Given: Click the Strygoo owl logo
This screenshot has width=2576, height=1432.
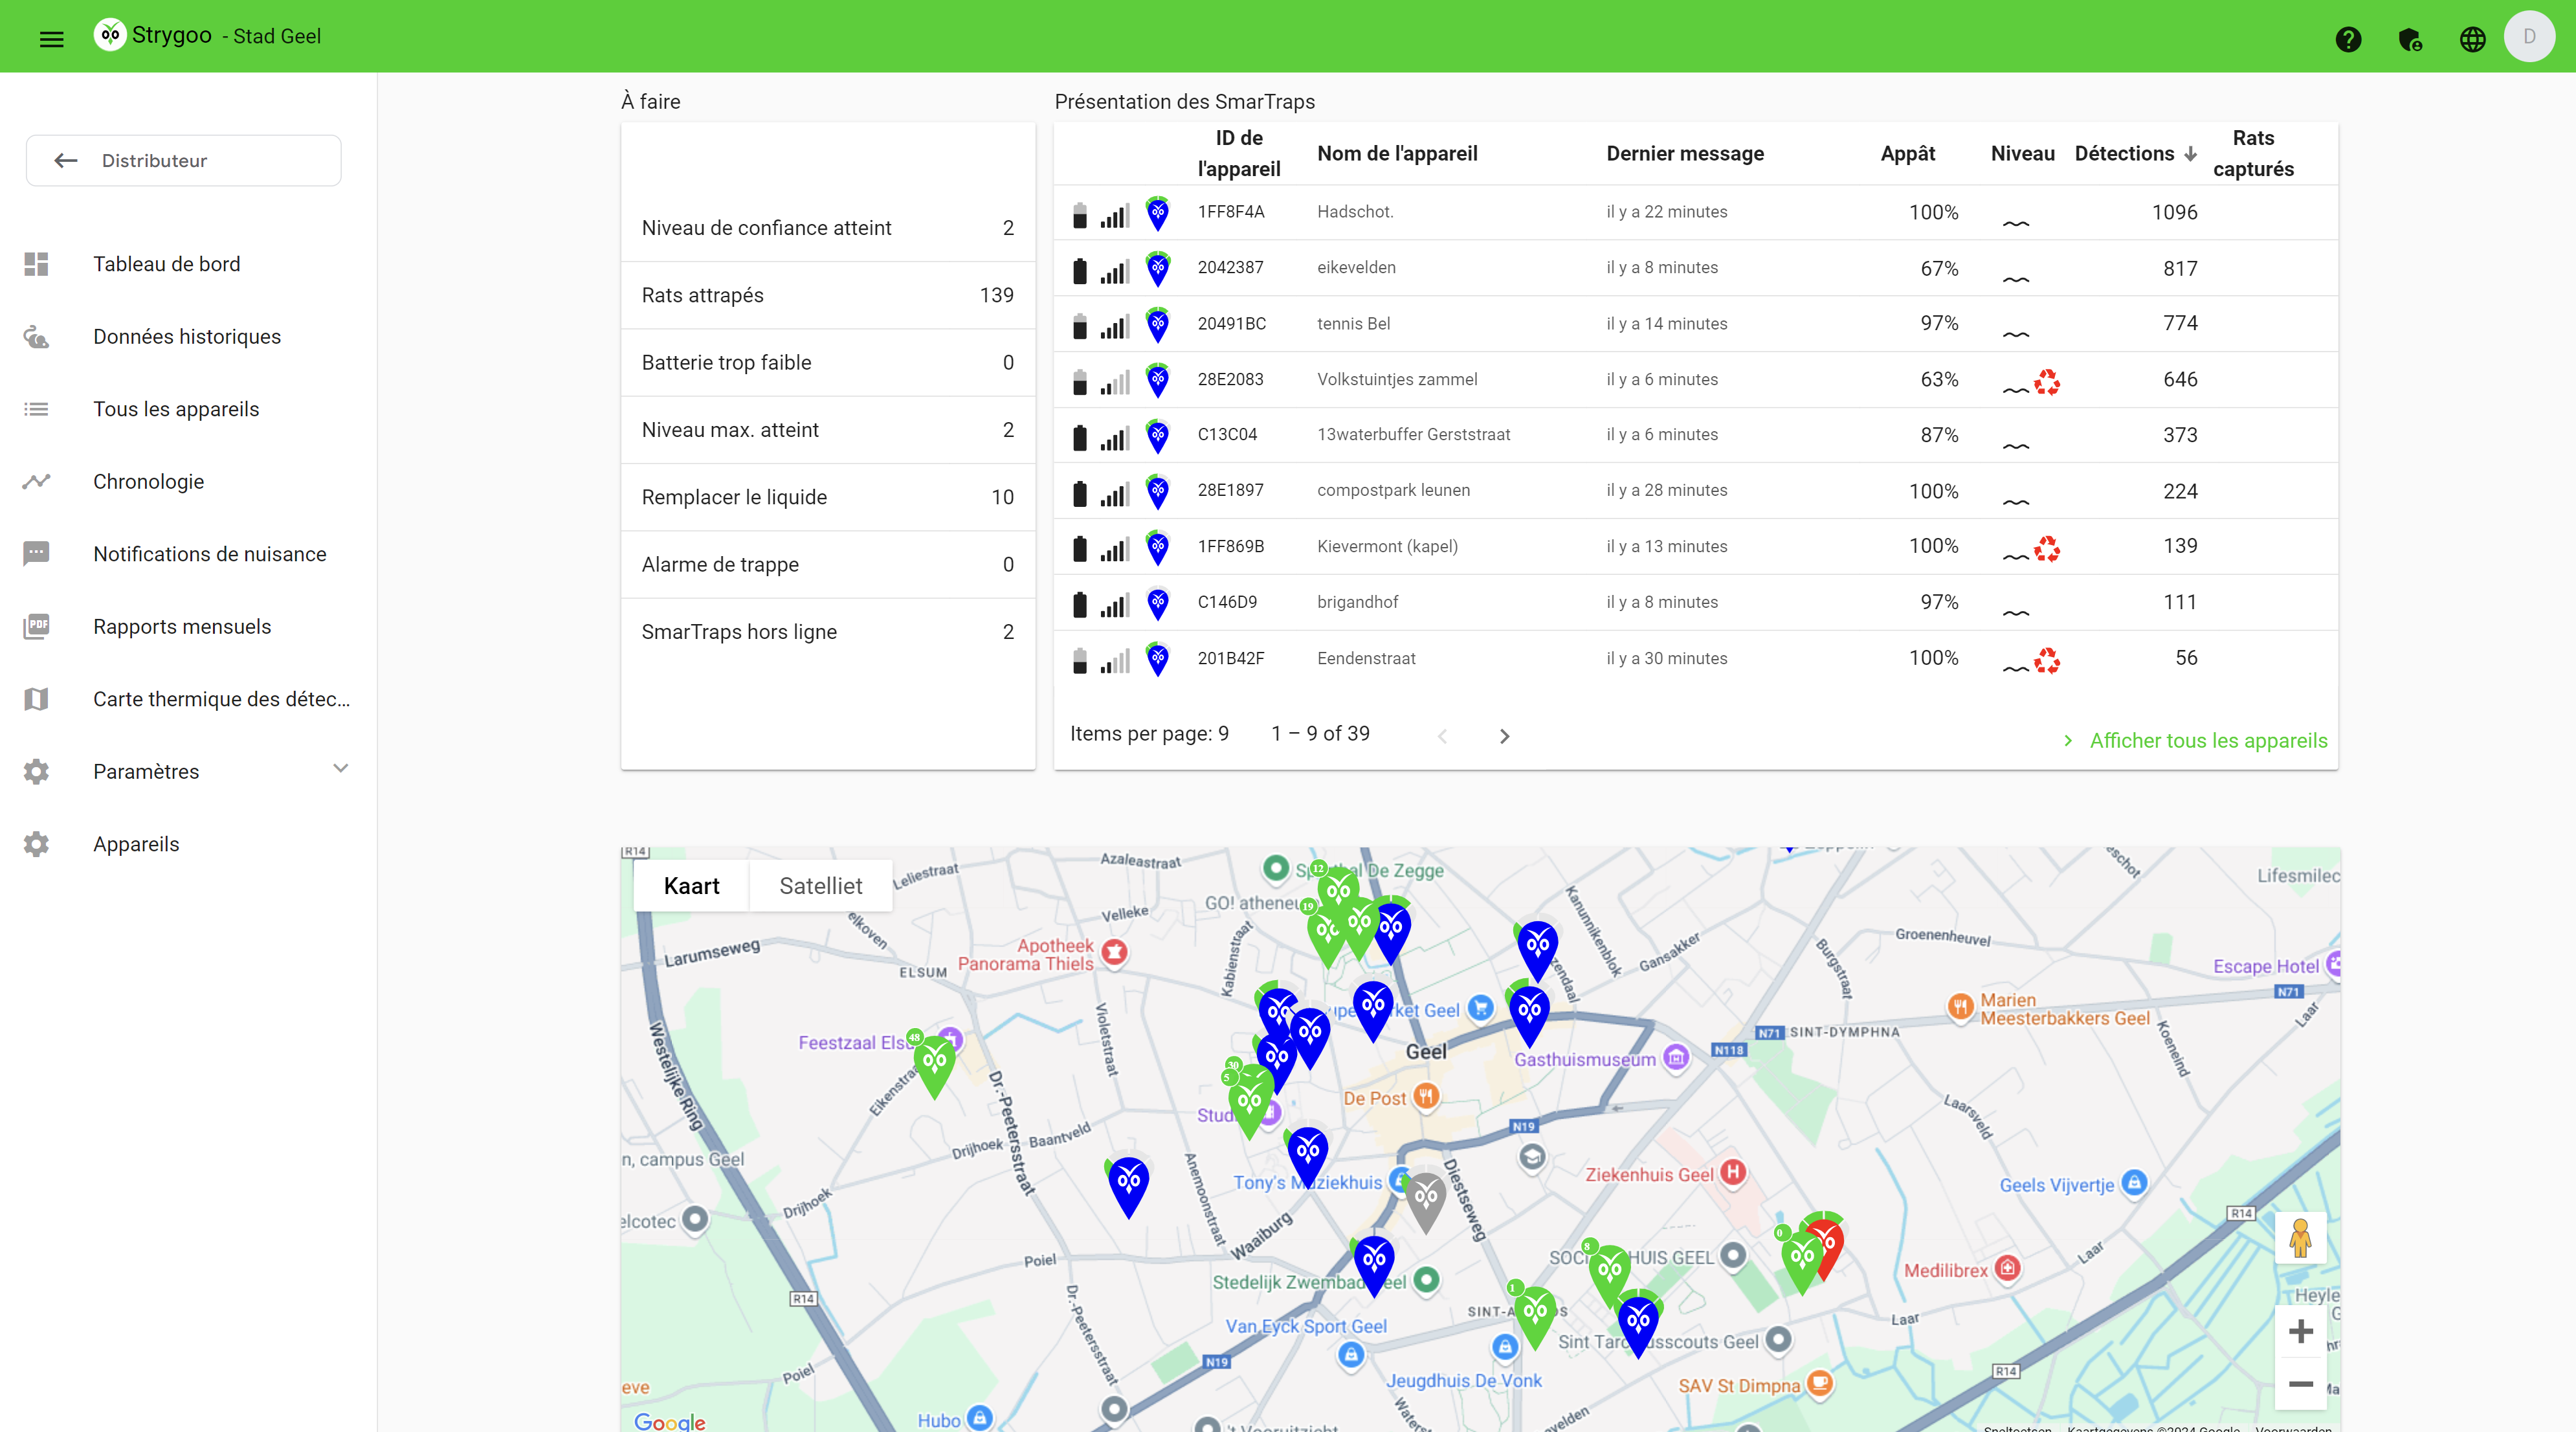Looking at the screenshot, I should tap(110, 35).
